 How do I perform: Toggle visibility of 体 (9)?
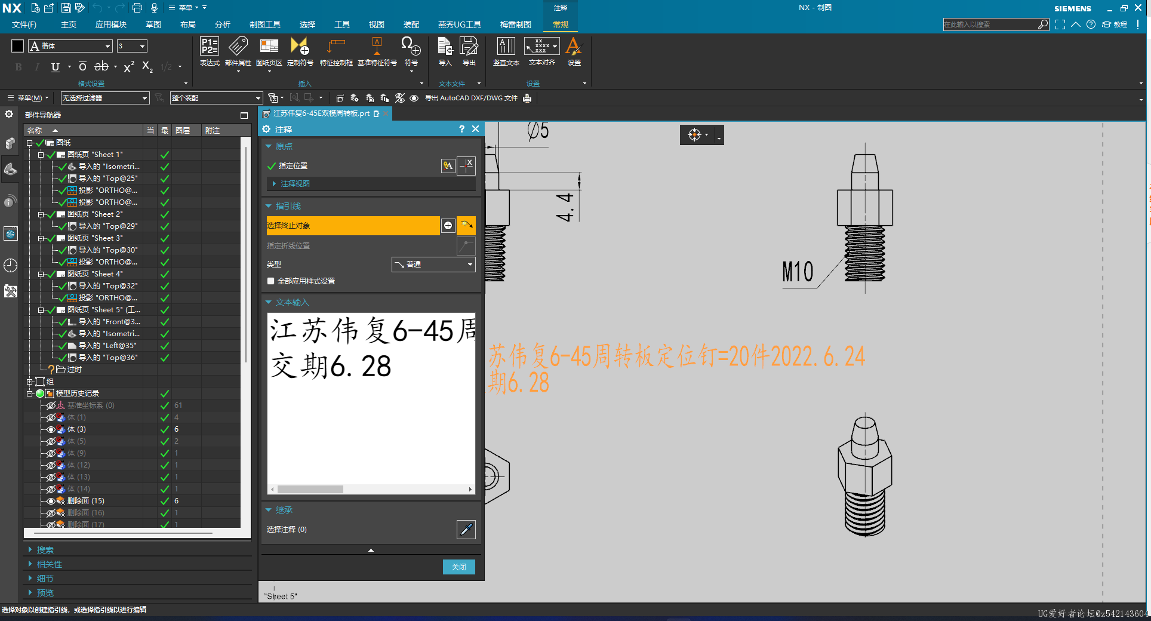(51, 453)
